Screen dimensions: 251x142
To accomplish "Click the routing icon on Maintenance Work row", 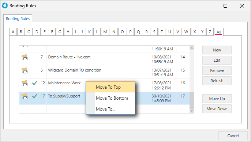I will coord(25,83).
